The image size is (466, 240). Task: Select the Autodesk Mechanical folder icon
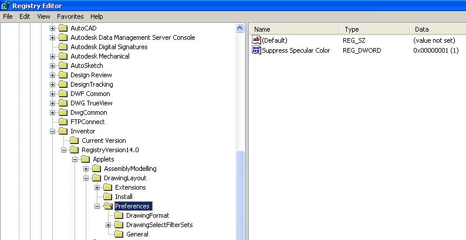63,56
